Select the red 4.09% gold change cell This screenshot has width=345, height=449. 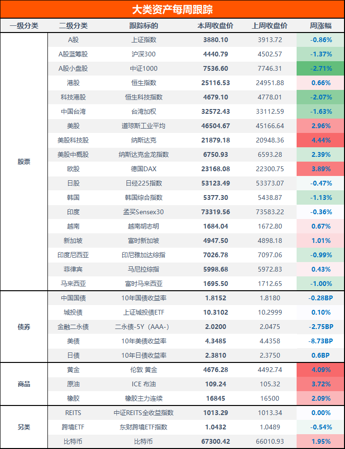coord(321,370)
